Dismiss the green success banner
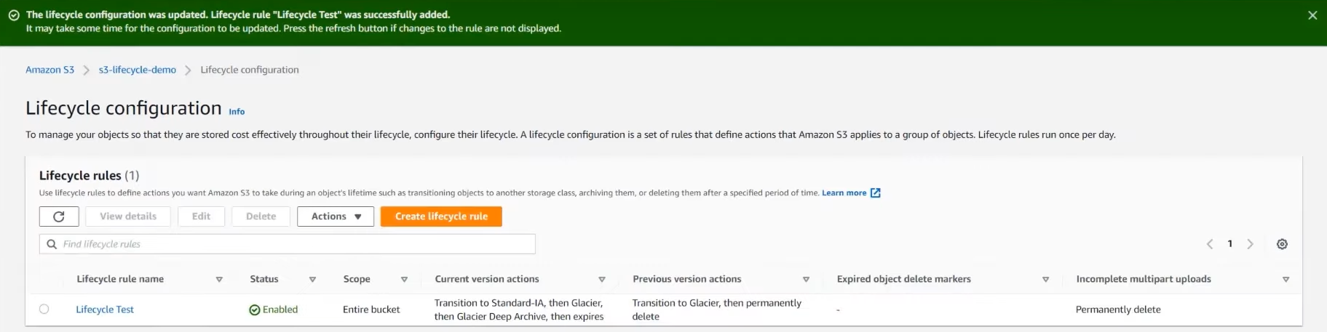Screen dimensions: 1327x332 (x=1312, y=15)
